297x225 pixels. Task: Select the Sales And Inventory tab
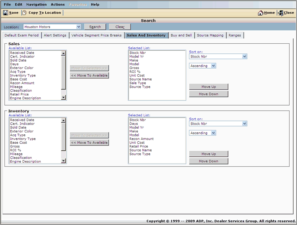point(146,35)
